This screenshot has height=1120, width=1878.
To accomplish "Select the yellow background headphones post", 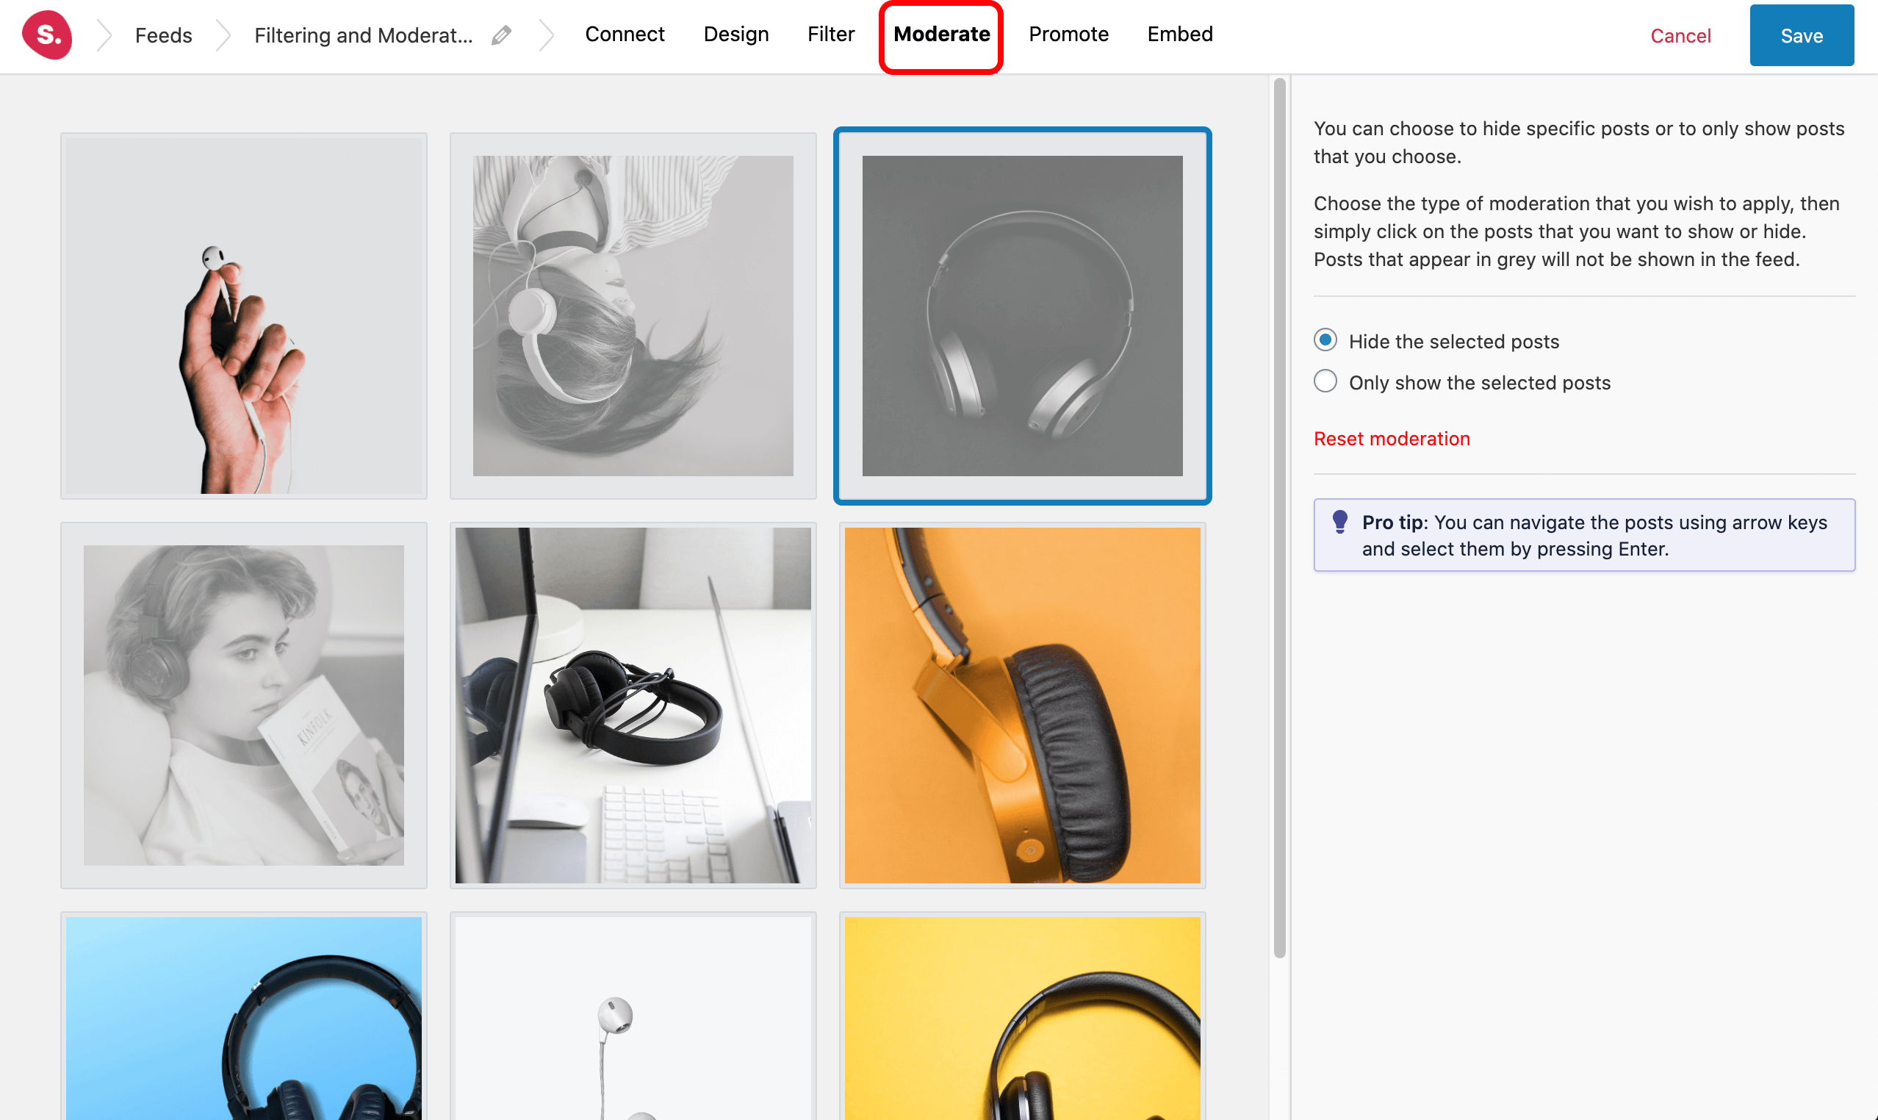I will point(1022,1016).
